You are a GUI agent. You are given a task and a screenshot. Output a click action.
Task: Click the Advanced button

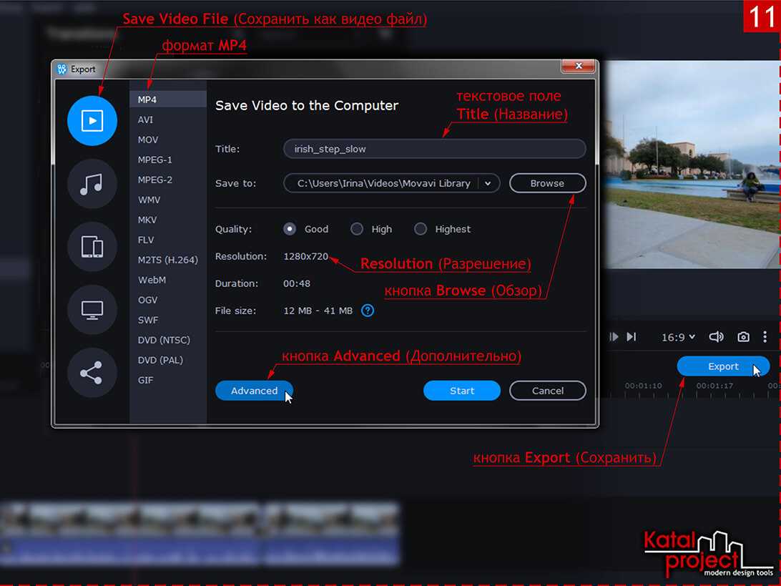tap(254, 391)
